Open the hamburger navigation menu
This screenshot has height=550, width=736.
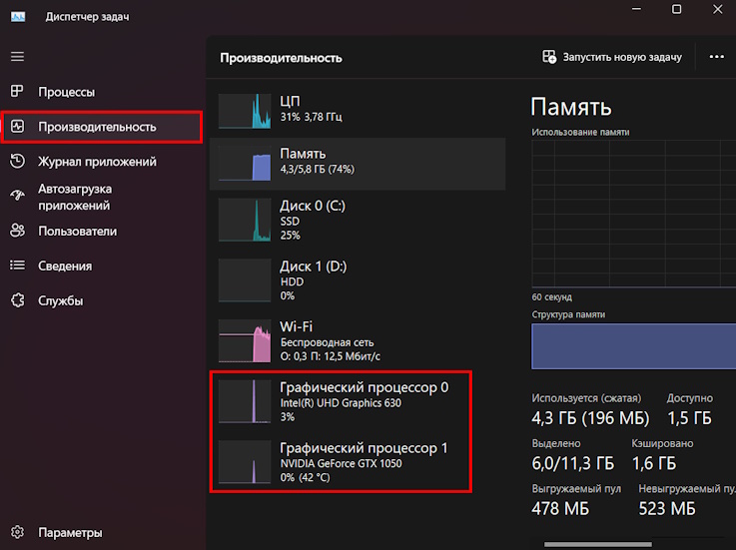tap(17, 56)
